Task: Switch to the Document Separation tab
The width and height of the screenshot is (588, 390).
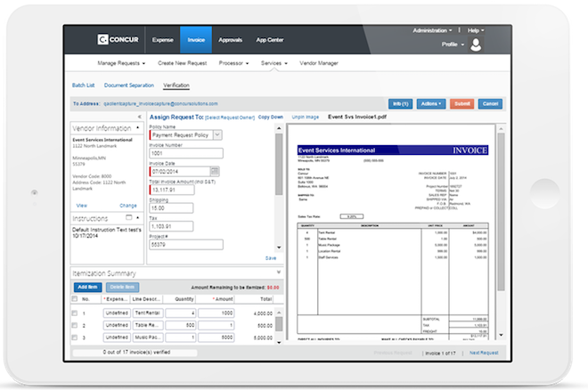Action: [x=129, y=85]
